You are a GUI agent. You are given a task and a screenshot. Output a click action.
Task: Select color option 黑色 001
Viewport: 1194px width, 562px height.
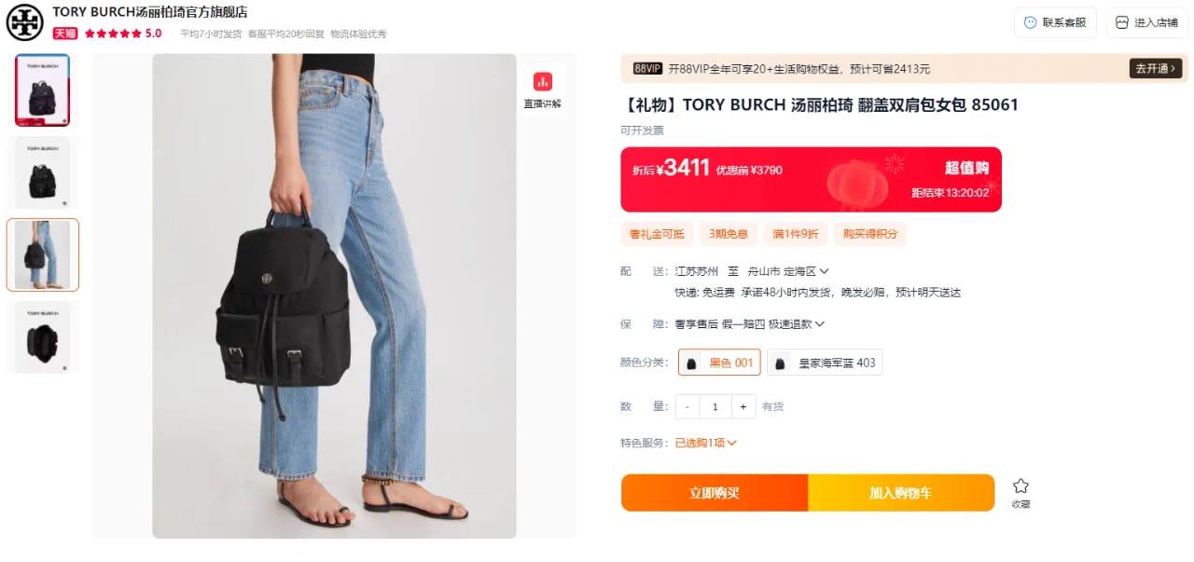(719, 363)
